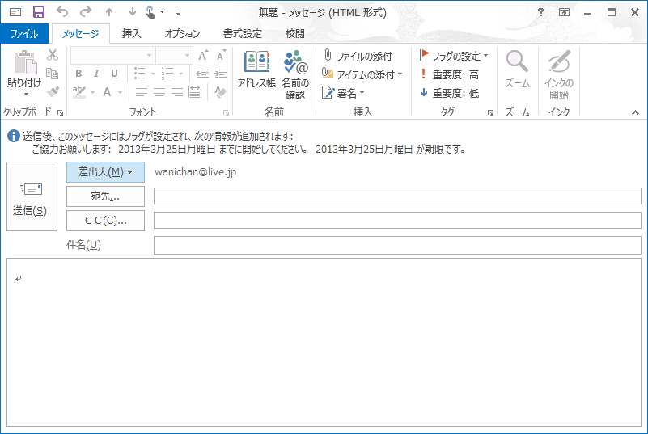The width and height of the screenshot is (648, 434).
Task: Click the distribute/justify alignment icon
Action: click(x=195, y=91)
